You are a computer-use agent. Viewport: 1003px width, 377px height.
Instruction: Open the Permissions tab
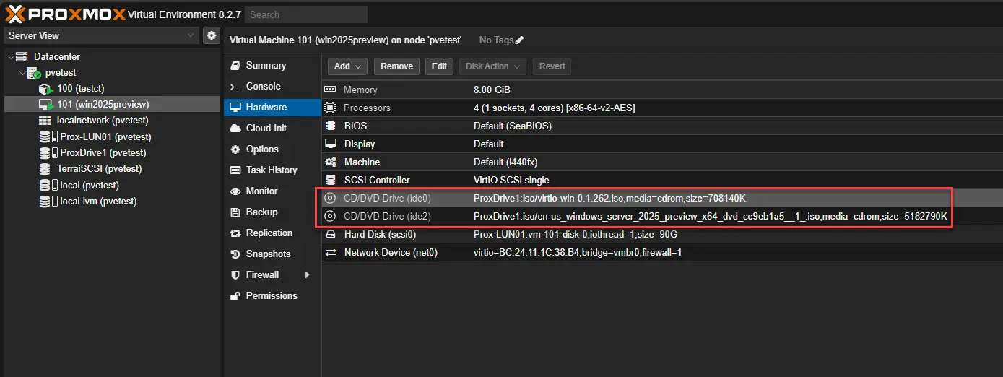pos(272,295)
